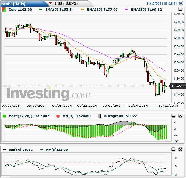Minimize the RSI indicator panel

tap(174, 150)
